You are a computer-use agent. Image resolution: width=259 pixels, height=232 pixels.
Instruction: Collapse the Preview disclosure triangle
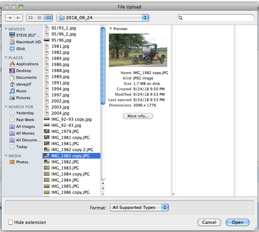tap(111, 29)
